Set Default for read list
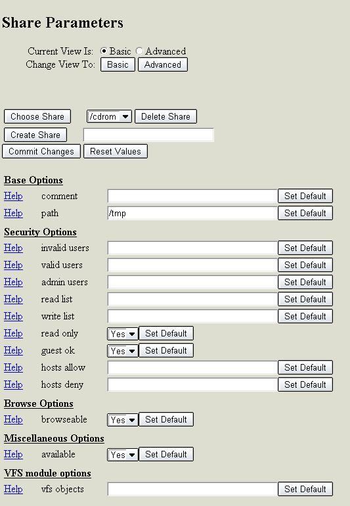 [305, 299]
